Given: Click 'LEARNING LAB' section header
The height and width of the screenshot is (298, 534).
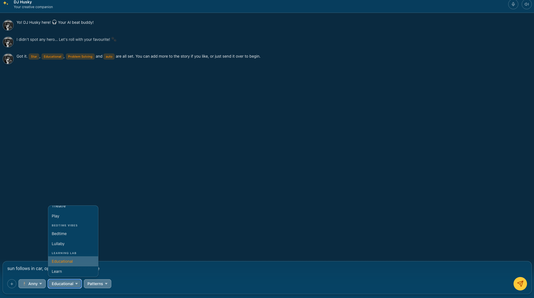Looking at the screenshot, I should (64, 253).
